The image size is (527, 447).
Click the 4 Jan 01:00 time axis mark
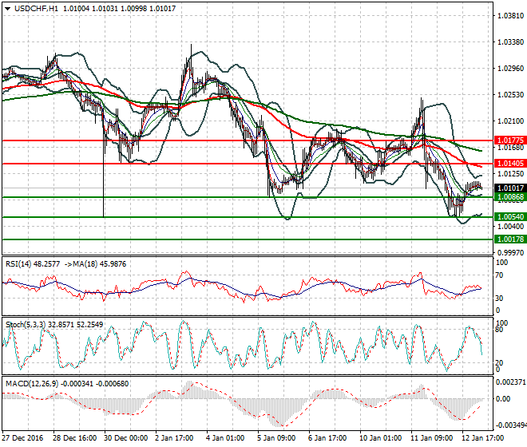[x=224, y=438]
